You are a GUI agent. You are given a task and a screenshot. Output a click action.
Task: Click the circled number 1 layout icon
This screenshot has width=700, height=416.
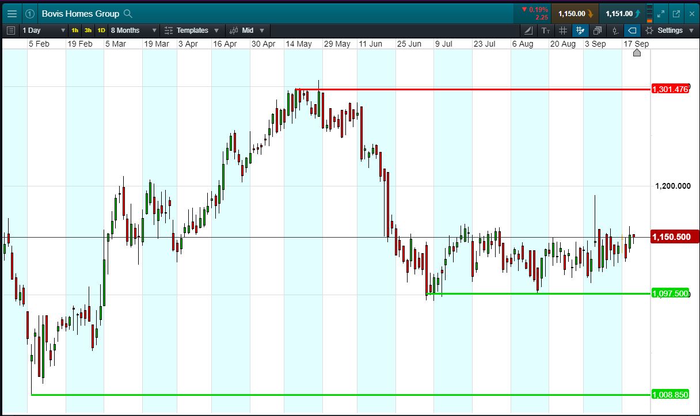30,14
